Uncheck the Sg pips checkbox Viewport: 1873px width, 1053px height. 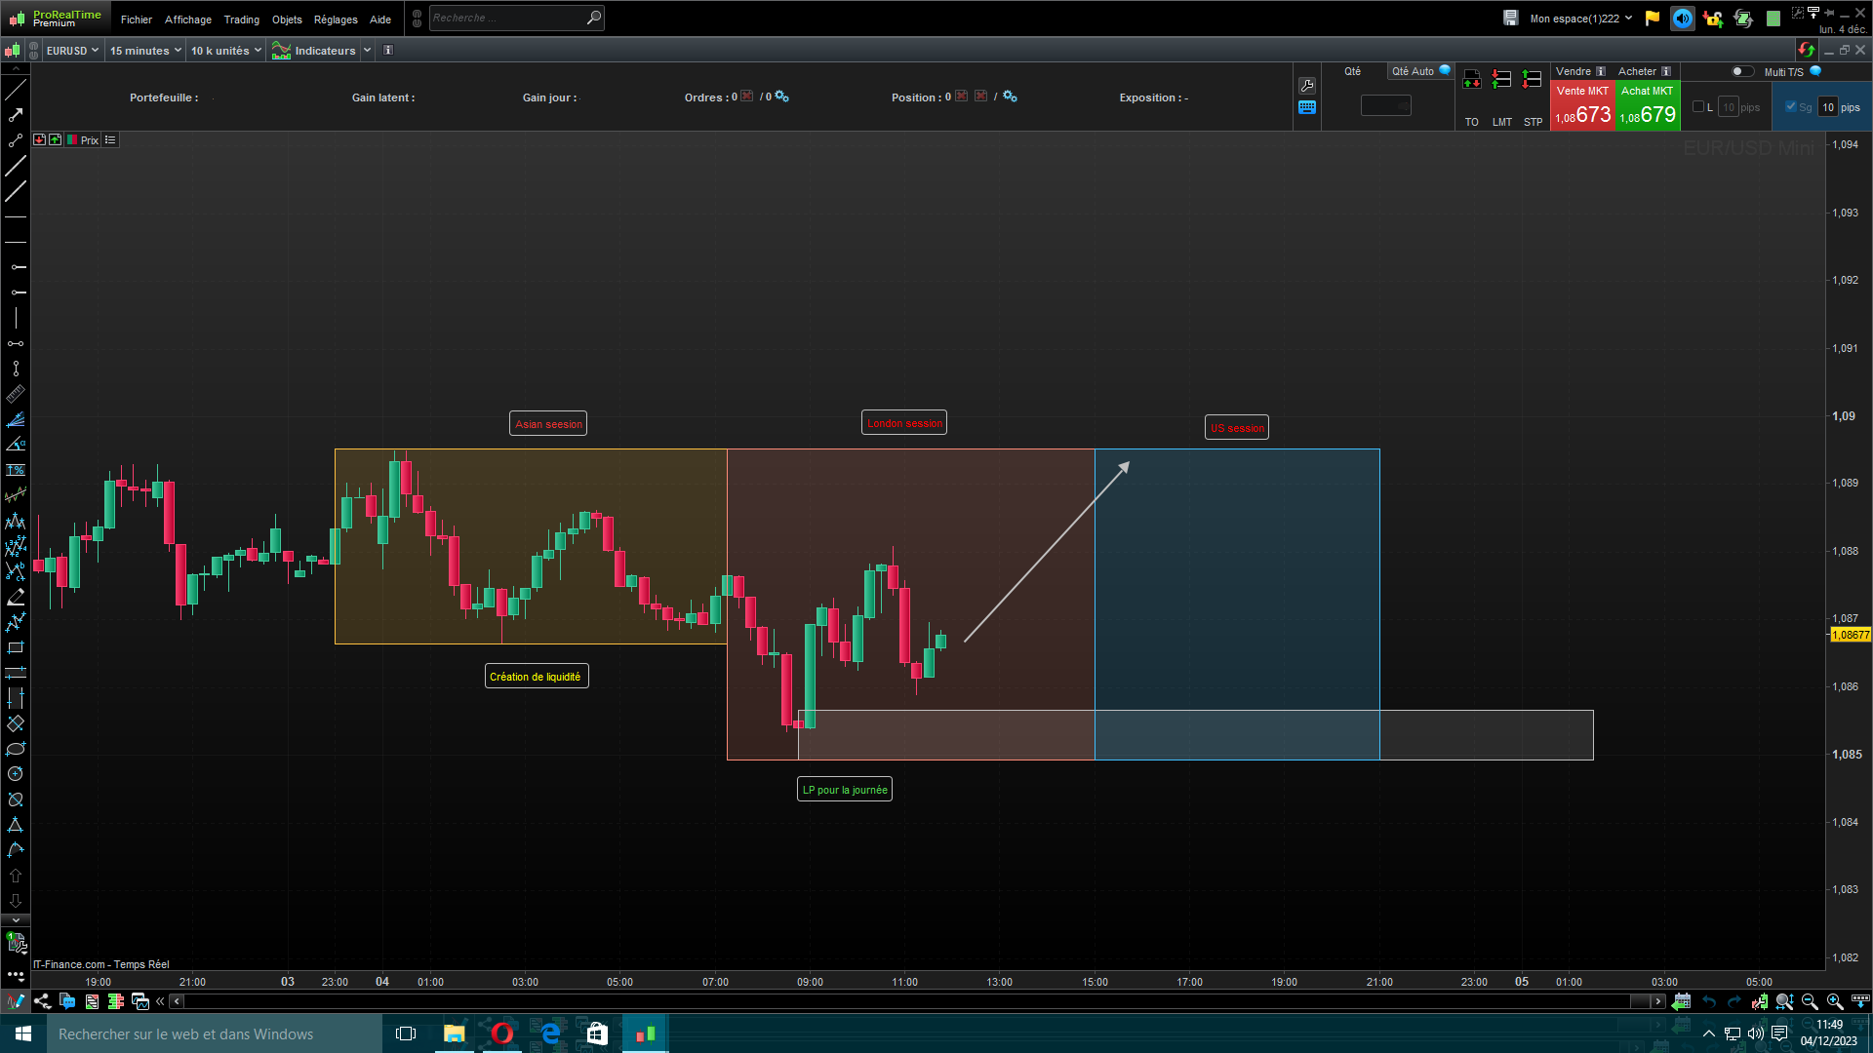1791,107
